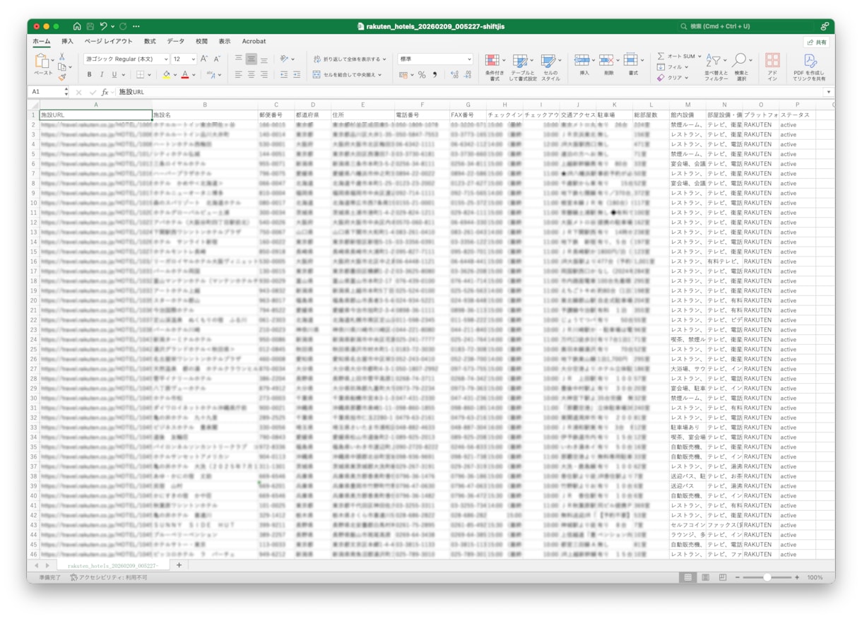Align cell text to the left
Viewport: 862px width, 619px height.
point(238,74)
